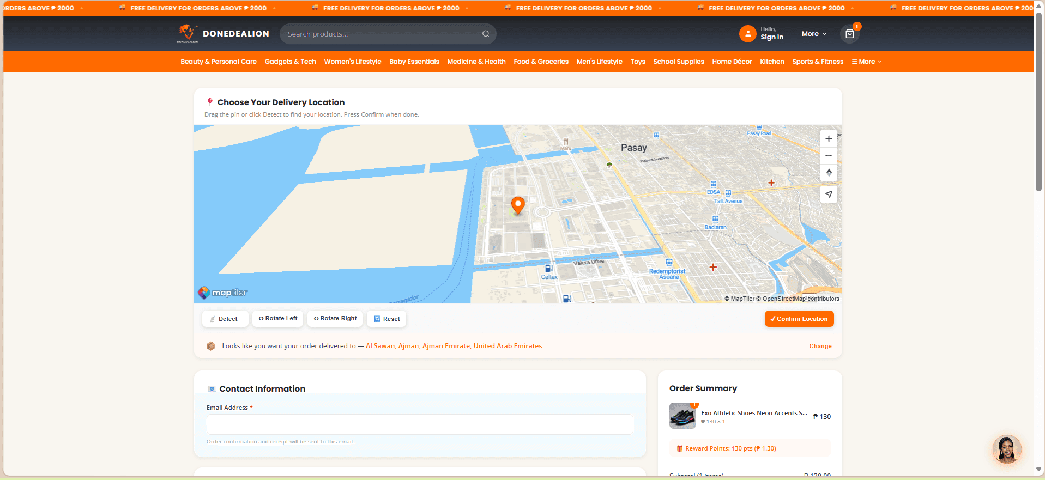This screenshot has height=480, width=1045.
Task: Expand the More categories menu
Action: coord(866,62)
